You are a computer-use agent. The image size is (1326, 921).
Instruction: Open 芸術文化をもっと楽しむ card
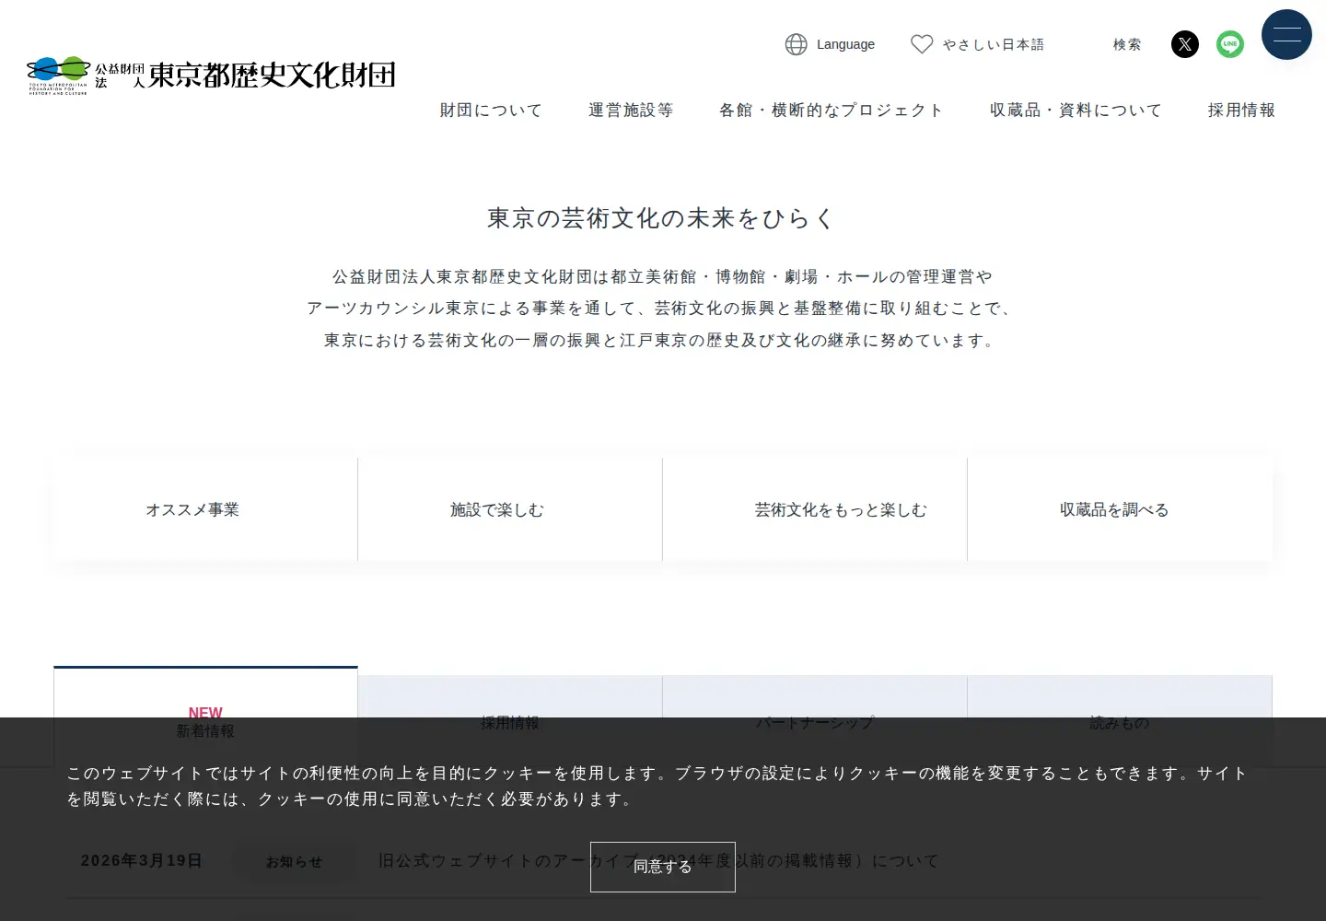coord(815,509)
